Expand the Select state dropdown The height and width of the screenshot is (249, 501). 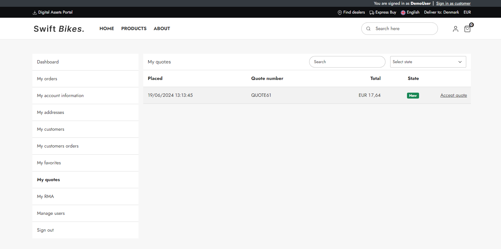428,62
